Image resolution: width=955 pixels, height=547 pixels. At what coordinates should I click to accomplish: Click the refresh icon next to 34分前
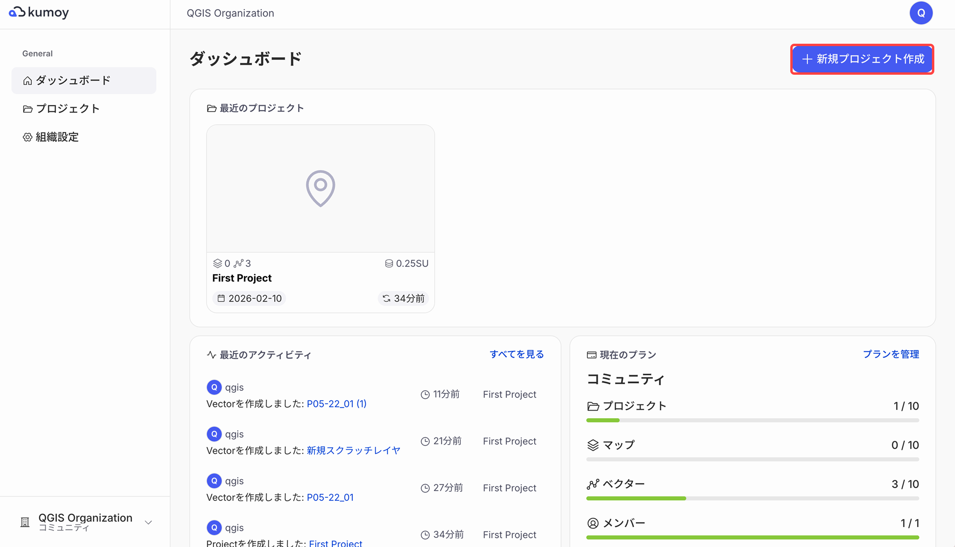(386, 298)
